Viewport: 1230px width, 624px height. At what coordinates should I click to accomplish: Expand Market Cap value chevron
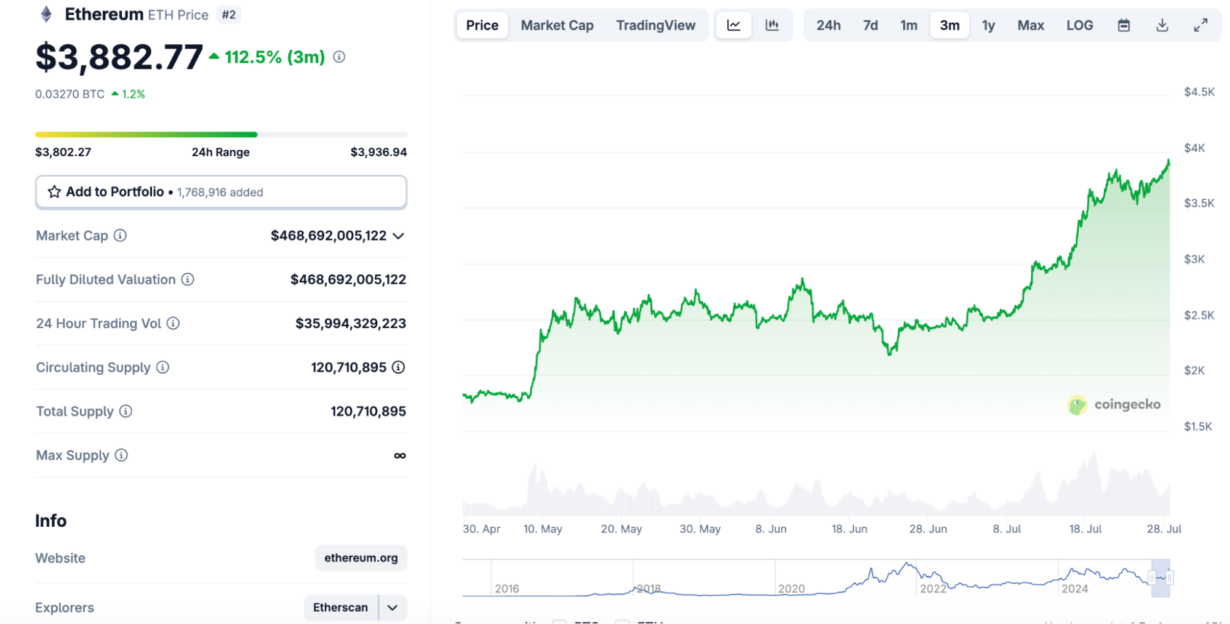pos(399,236)
